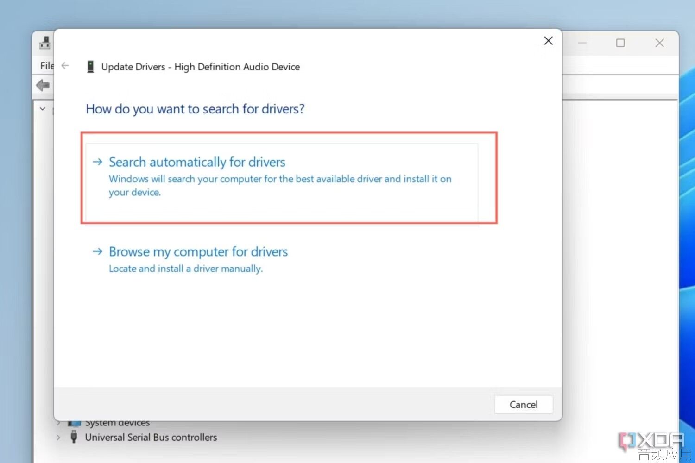695x463 pixels.
Task: Click the 'How do you want to search for drivers?' heading
Action: click(x=195, y=109)
